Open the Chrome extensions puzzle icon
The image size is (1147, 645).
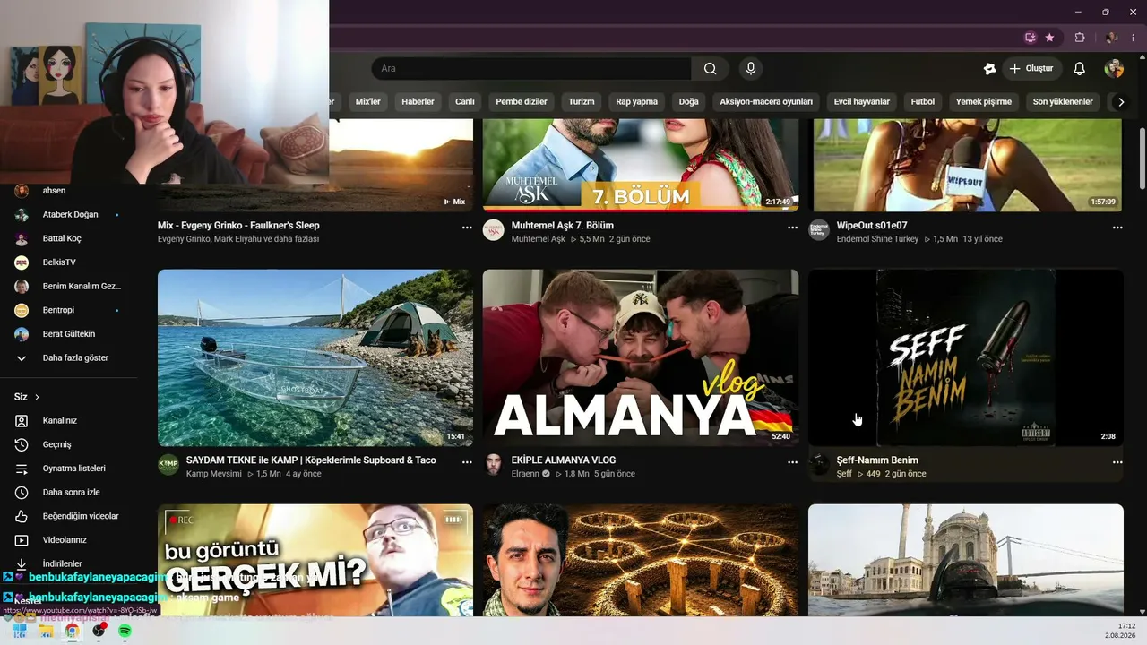pos(1080,38)
